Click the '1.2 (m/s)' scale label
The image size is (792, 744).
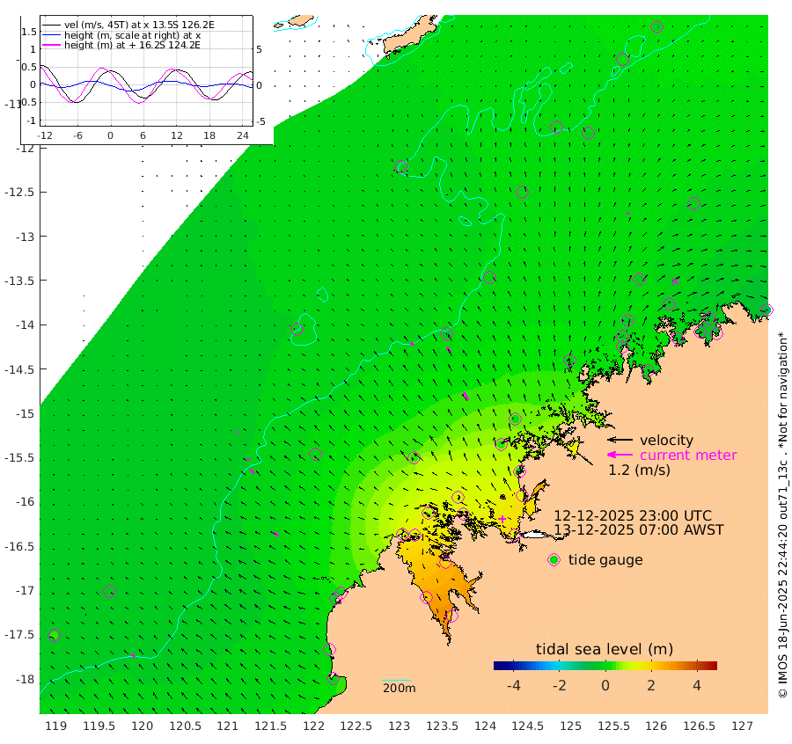tap(639, 470)
